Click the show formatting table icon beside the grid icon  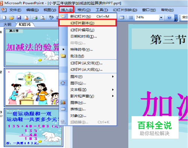coord(122,18)
